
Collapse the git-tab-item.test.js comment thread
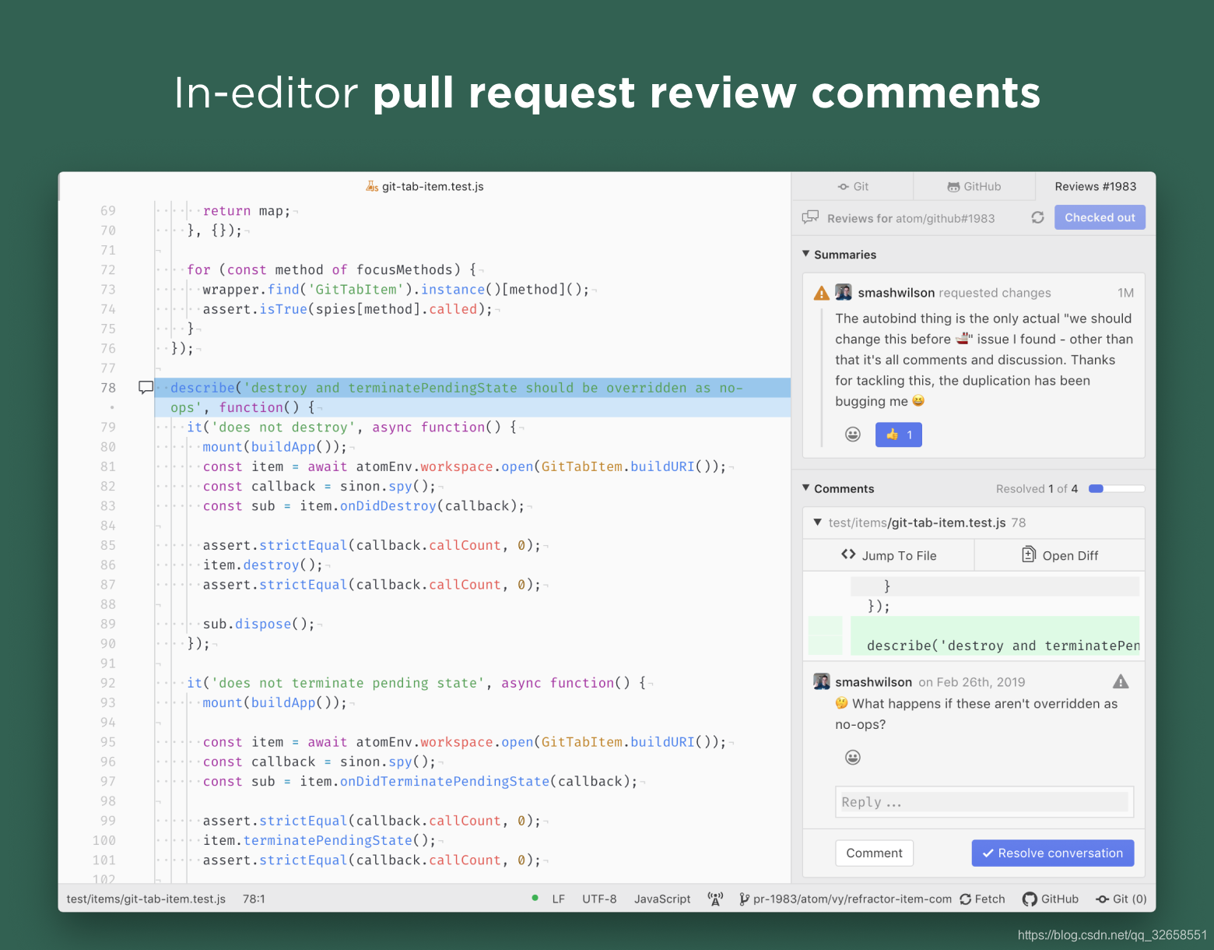817,522
